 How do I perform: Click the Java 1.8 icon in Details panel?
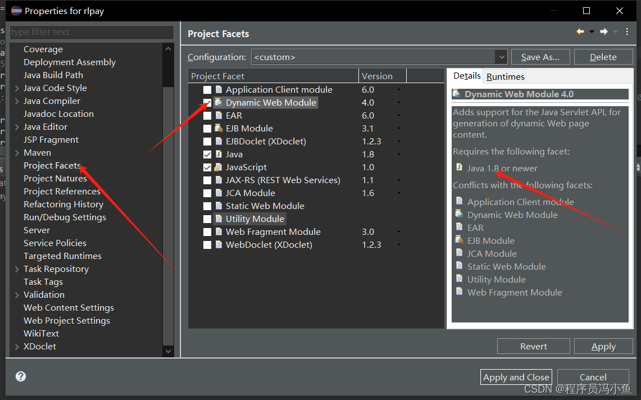tap(458, 168)
